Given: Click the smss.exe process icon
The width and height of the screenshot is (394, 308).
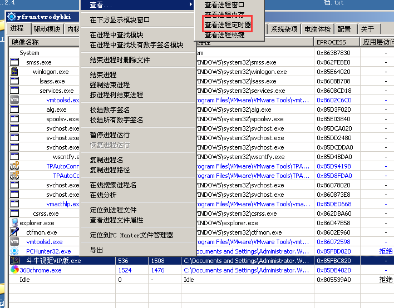Looking at the screenshot, I should click(14, 62).
